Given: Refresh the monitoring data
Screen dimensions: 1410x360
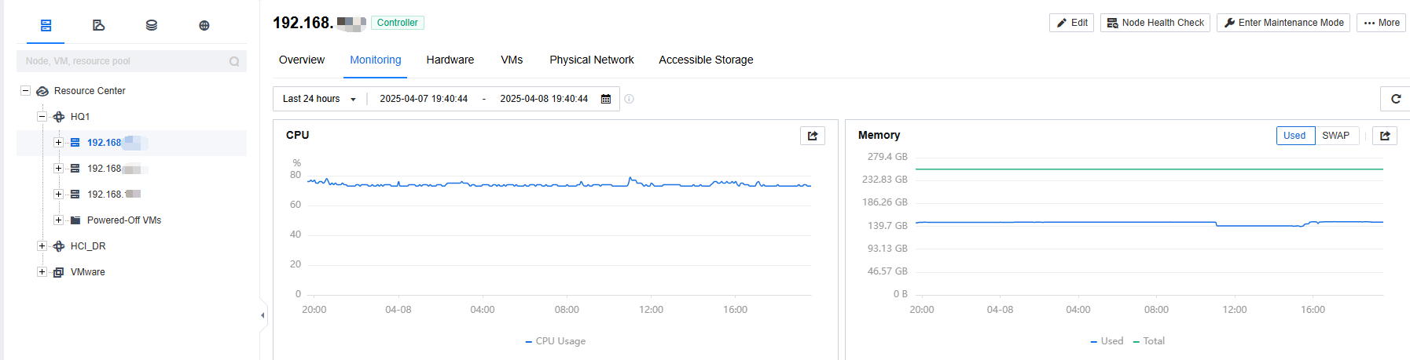Looking at the screenshot, I should pyautogui.click(x=1396, y=99).
